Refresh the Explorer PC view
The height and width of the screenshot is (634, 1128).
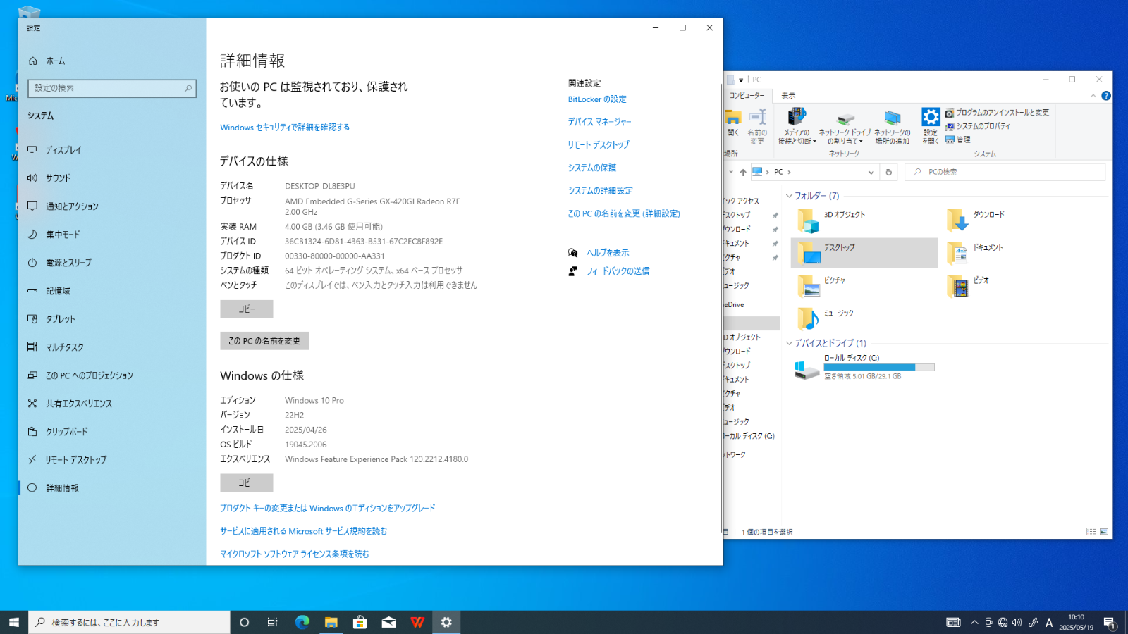coord(888,172)
